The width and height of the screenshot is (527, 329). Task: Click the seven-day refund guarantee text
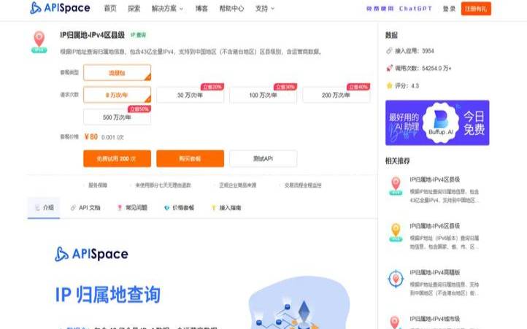163,185
